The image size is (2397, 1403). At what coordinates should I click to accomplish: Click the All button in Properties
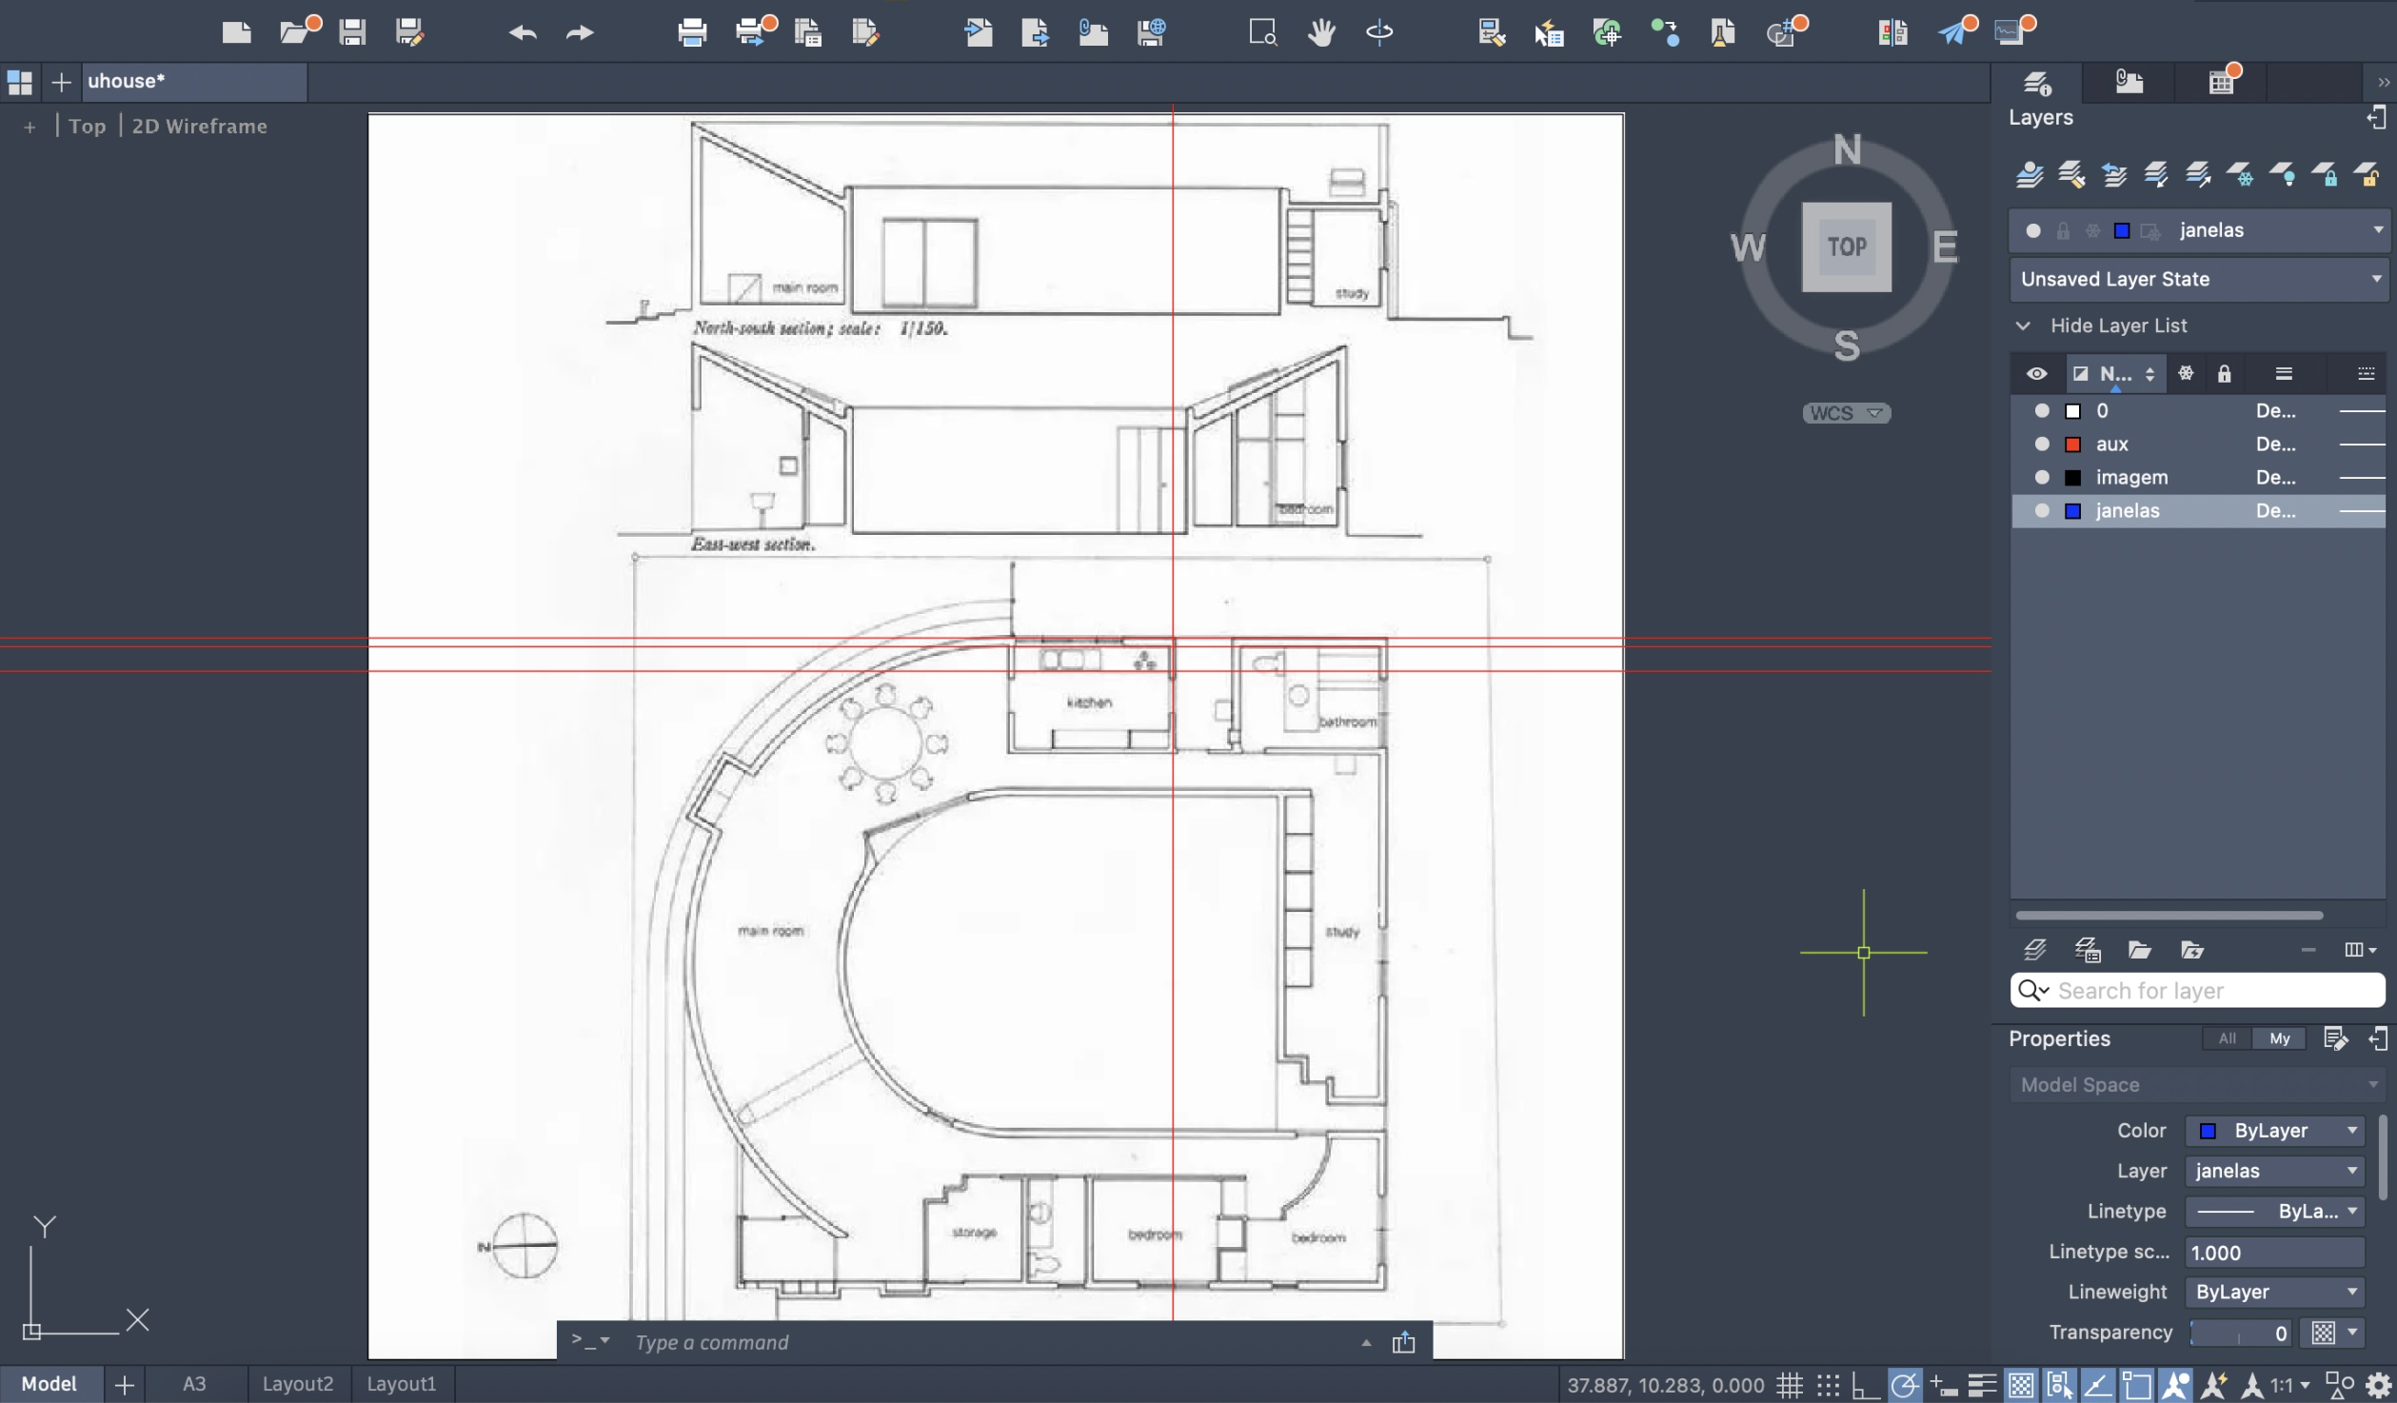2227,1038
